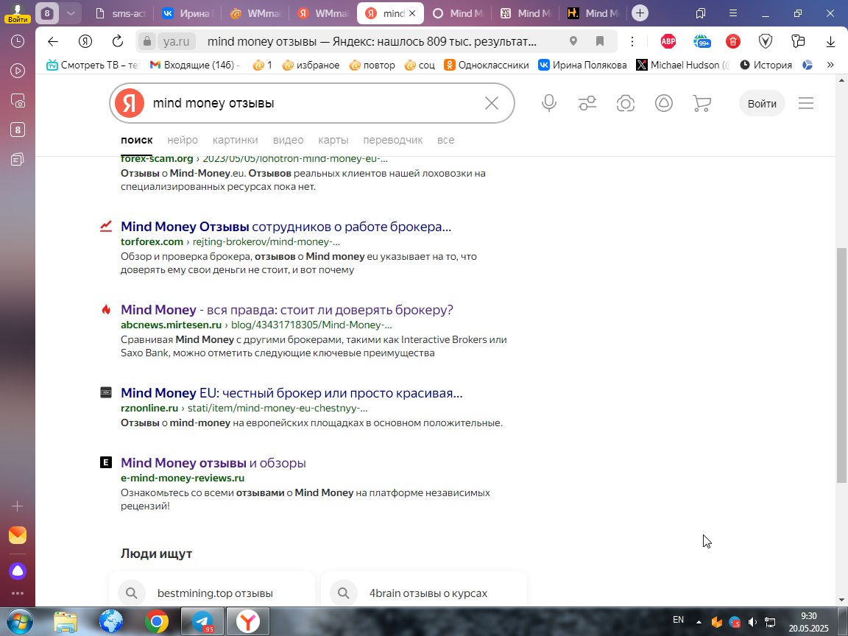
Task: Click the Войти button on Yandex
Action: 762,103
